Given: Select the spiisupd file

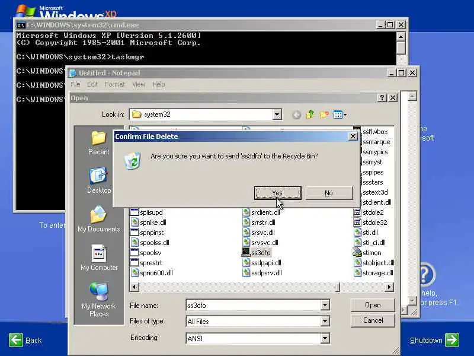Looking at the screenshot, I should pyautogui.click(x=146, y=212).
